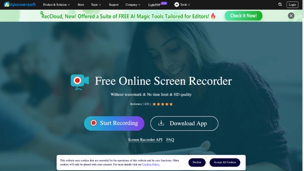
Task: Open the Store menu item
Action: pos(81,4)
